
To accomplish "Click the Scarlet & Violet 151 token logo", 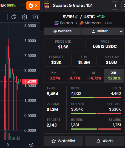I will (x=47, y=6).
